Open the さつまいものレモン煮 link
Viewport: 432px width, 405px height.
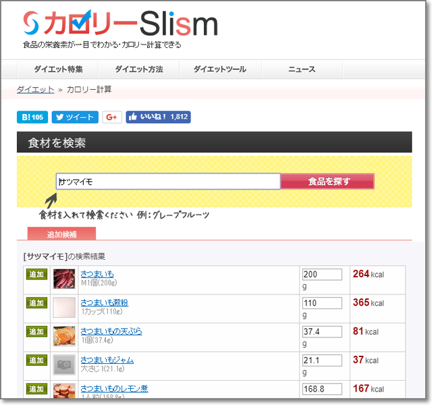pos(115,389)
